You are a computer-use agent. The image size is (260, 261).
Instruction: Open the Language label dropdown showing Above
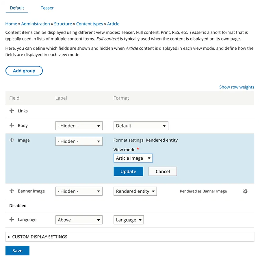click(79, 220)
